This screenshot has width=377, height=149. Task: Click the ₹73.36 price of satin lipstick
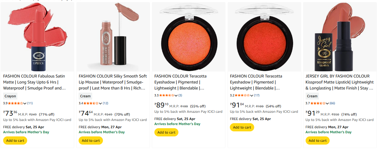coord(10,113)
